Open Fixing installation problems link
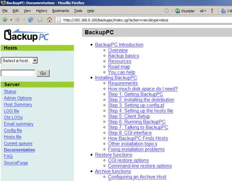 (136, 149)
